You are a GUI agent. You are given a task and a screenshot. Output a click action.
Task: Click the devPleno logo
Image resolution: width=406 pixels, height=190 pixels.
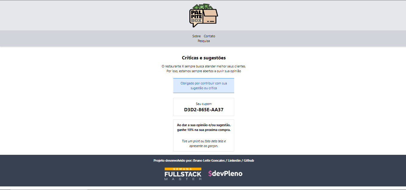tap(225, 173)
